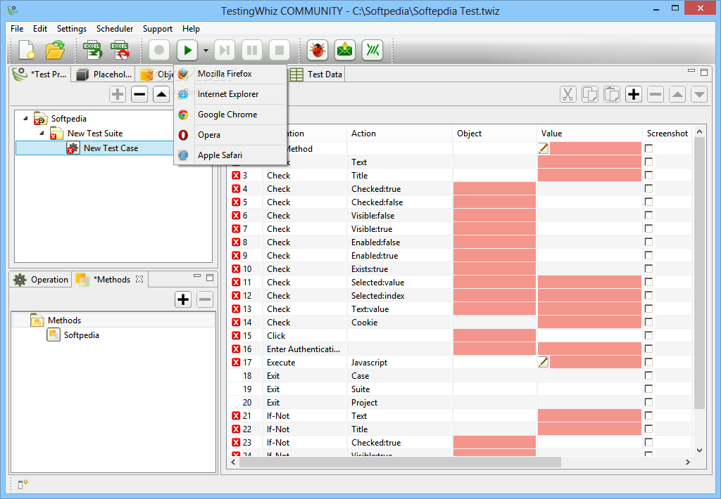Click the Paste clipboard icon

(x=612, y=95)
